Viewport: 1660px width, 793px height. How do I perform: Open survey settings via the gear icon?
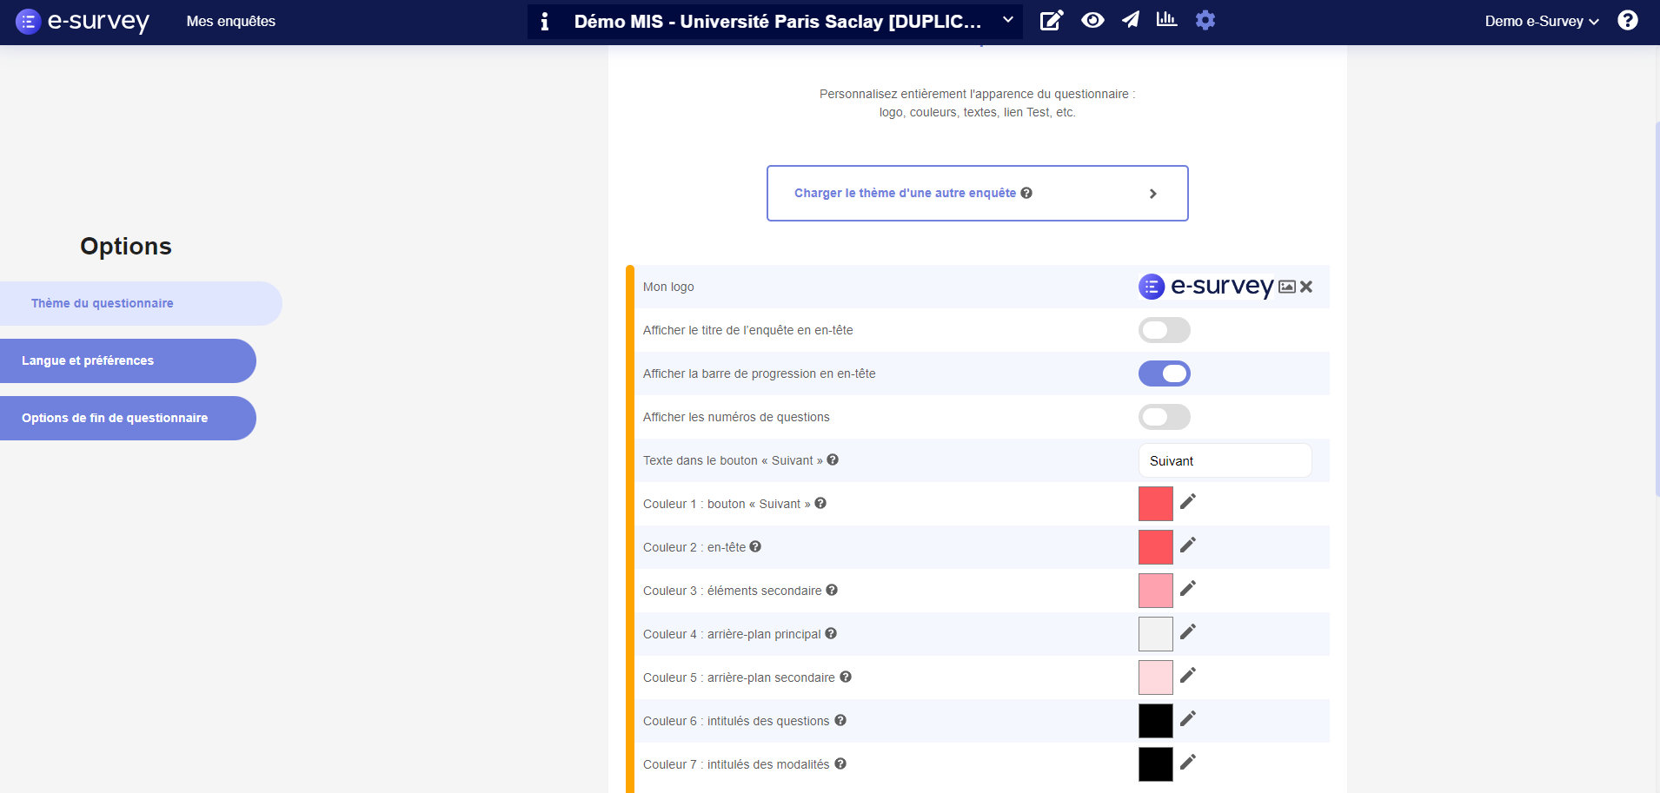click(x=1206, y=20)
